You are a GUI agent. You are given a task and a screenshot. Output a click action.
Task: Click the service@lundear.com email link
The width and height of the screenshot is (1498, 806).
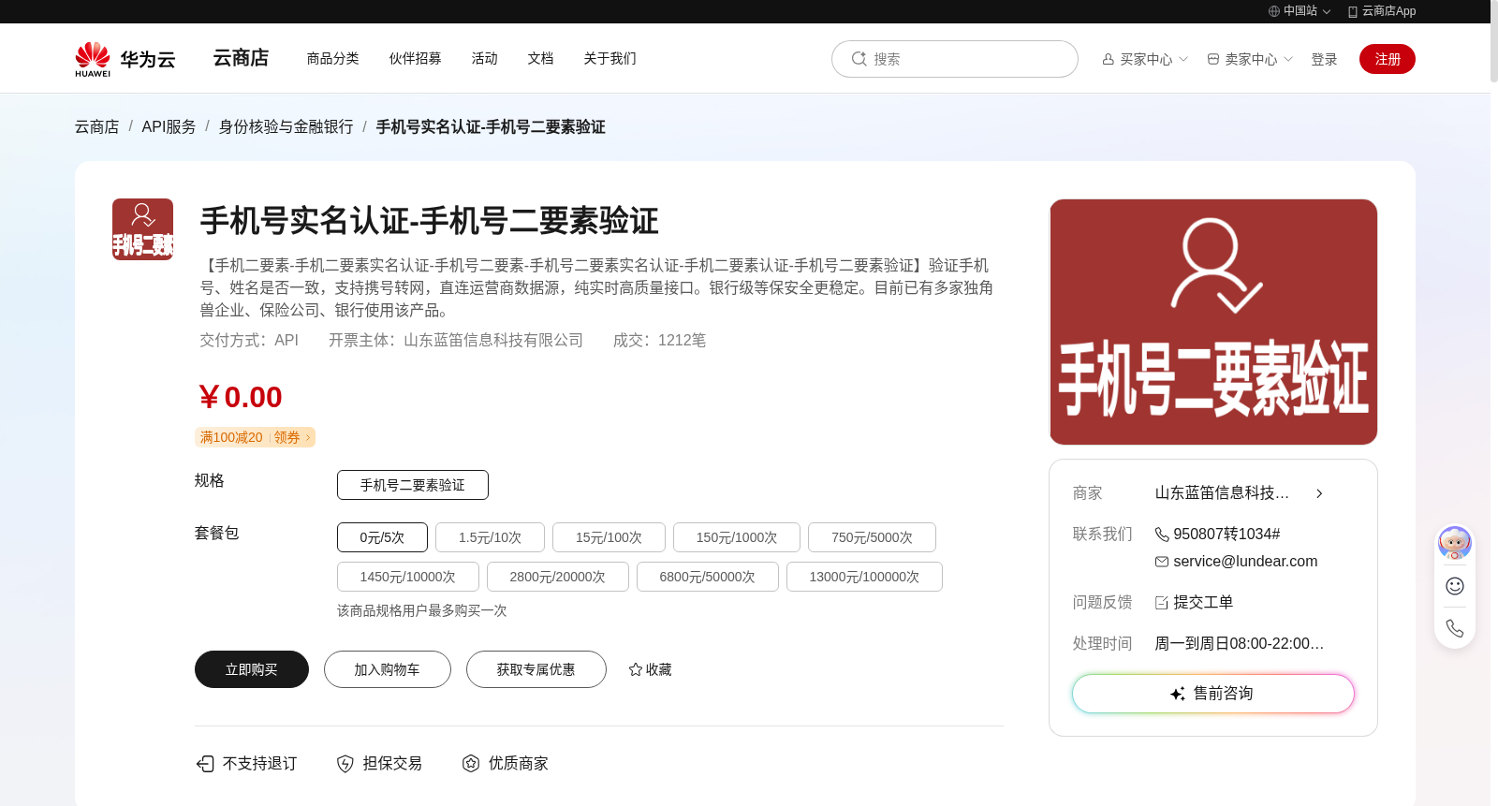pos(1245,562)
